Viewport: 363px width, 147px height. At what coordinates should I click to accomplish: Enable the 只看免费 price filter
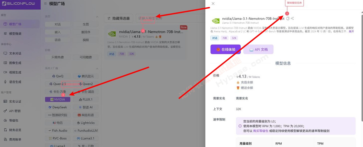(x=58, y=57)
